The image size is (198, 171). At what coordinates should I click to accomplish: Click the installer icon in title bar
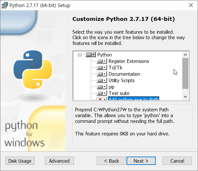pyautogui.click(x=4, y=5)
